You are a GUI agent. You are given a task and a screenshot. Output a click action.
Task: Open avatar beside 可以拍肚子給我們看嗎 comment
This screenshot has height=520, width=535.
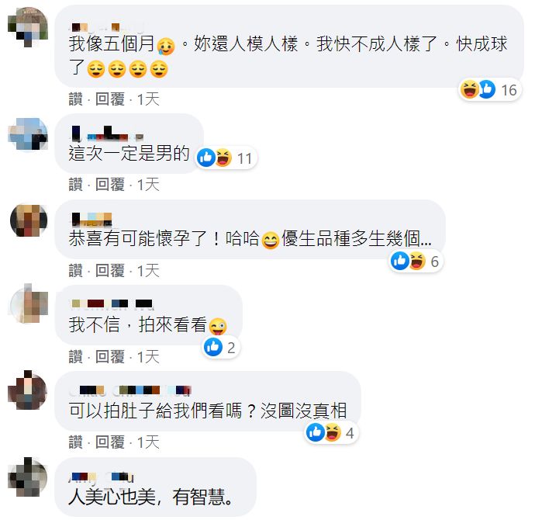tap(28, 390)
